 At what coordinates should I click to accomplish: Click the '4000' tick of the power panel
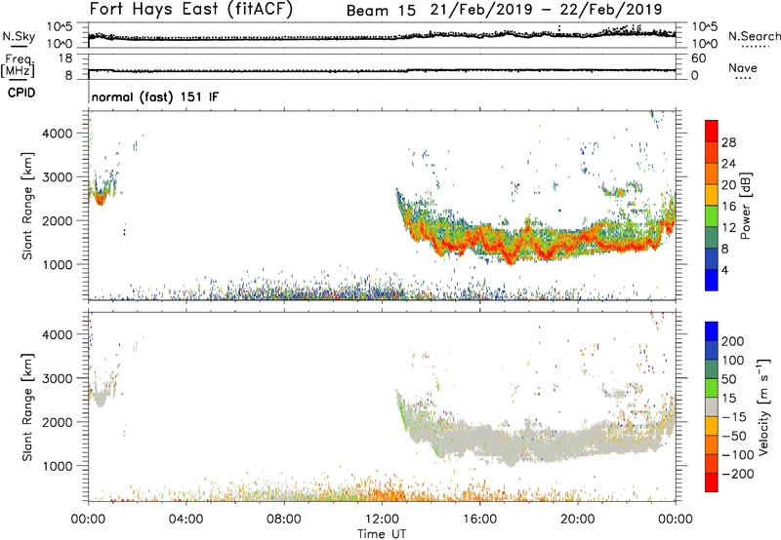click(57, 134)
